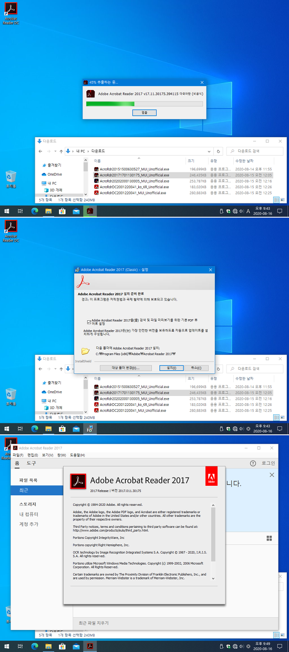289x652 pixels.
Task: Click Acrobat icon inside the extraction dialog
Action: click(90, 94)
